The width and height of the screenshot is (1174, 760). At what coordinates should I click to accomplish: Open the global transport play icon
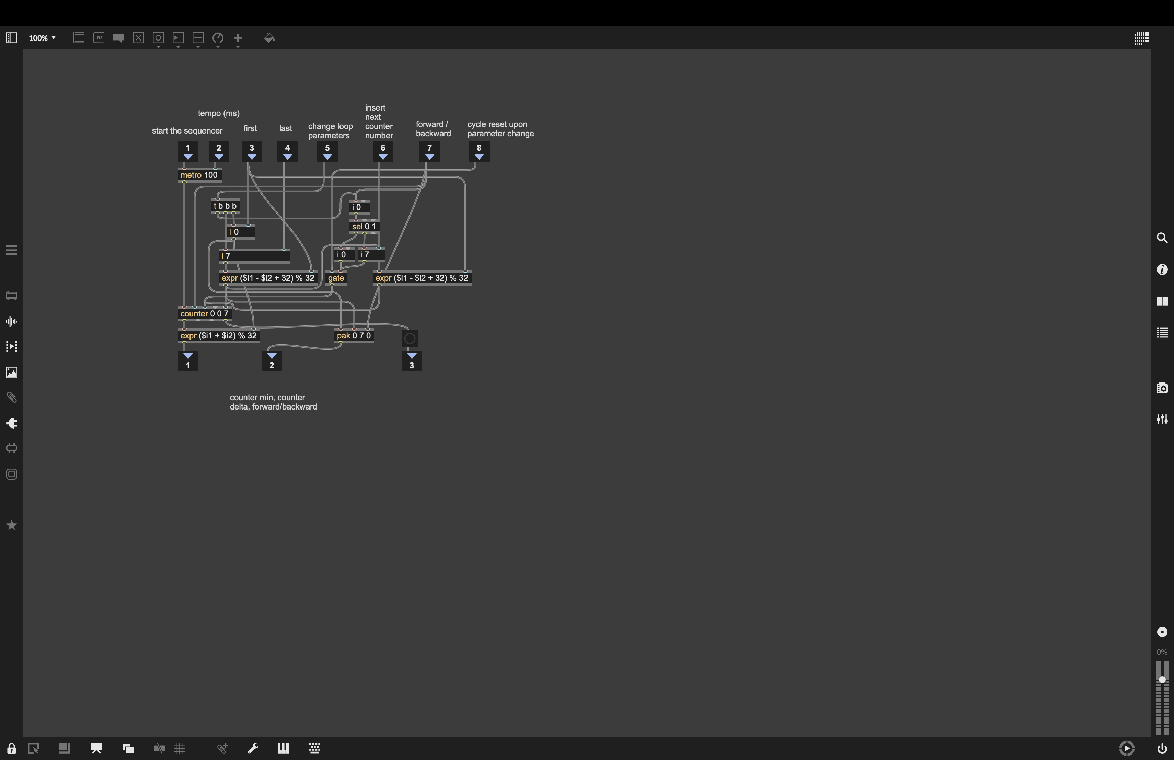(1127, 749)
